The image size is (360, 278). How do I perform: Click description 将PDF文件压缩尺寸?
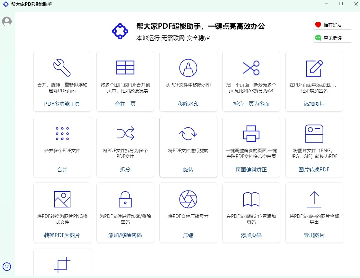(188, 216)
